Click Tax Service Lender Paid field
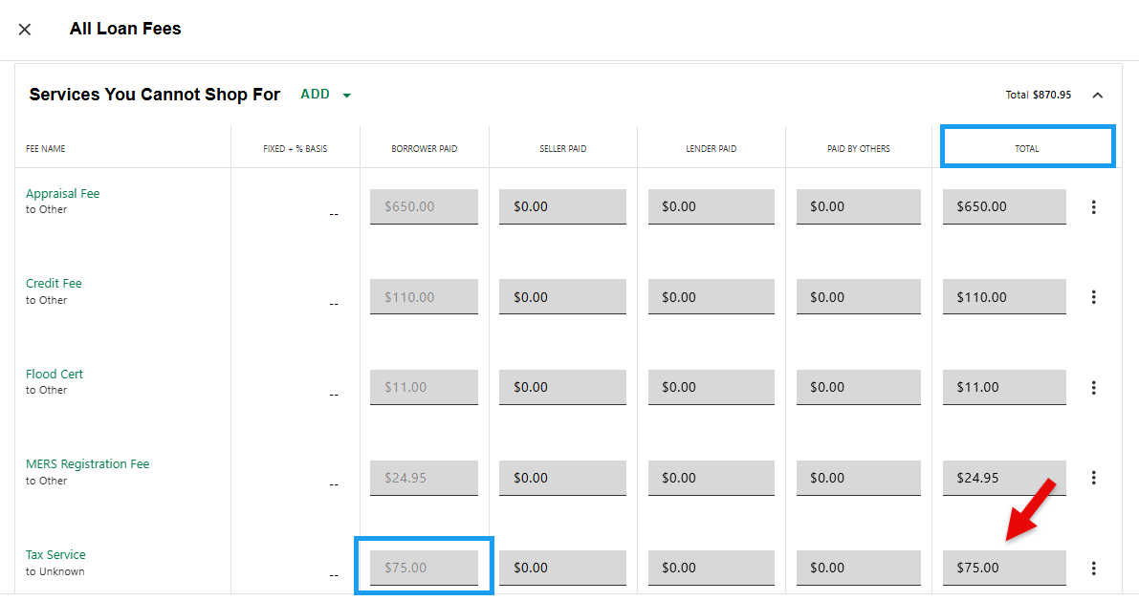This screenshot has height=601, width=1139. click(x=712, y=568)
